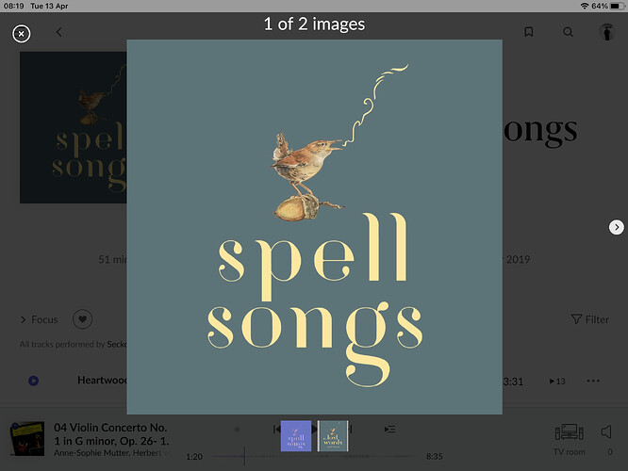Select the purple Spell Songs thumbnail
628x471 pixels.
pyautogui.click(x=296, y=436)
